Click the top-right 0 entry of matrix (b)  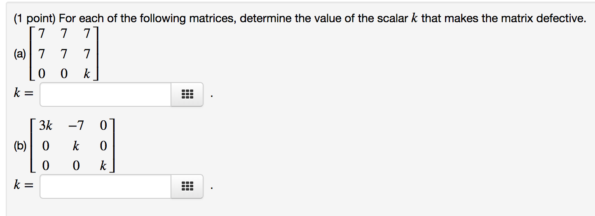point(103,126)
